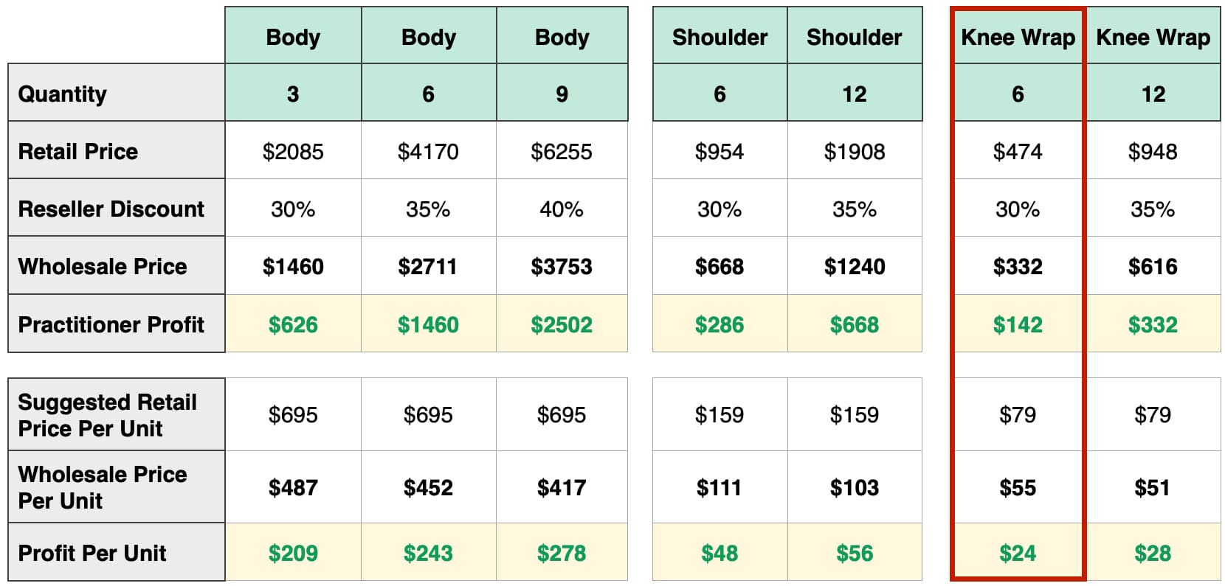
Task: Select the $948 Knee Wrap retail price
Action: [x=1153, y=151]
